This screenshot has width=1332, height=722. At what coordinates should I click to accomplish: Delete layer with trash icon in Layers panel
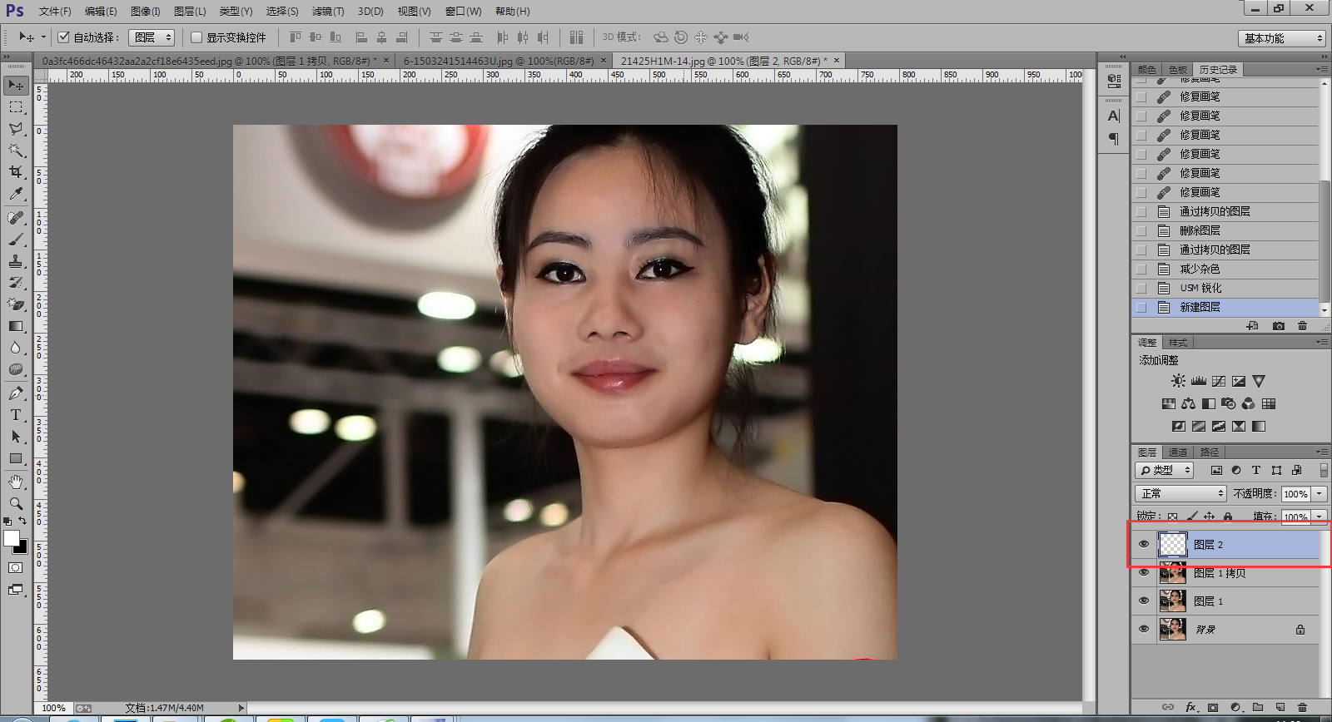[x=1303, y=707]
